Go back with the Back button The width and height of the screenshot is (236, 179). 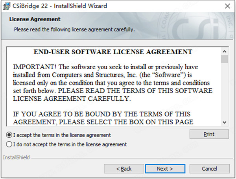tap(124, 169)
